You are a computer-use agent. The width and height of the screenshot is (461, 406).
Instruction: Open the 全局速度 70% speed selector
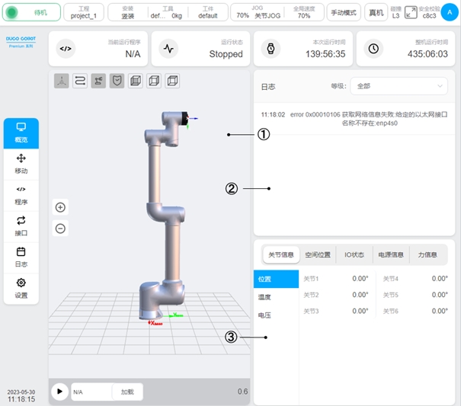point(303,11)
